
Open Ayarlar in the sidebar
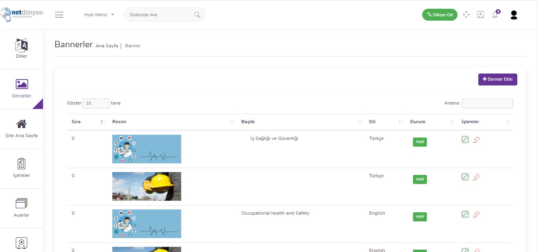point(22,208)
